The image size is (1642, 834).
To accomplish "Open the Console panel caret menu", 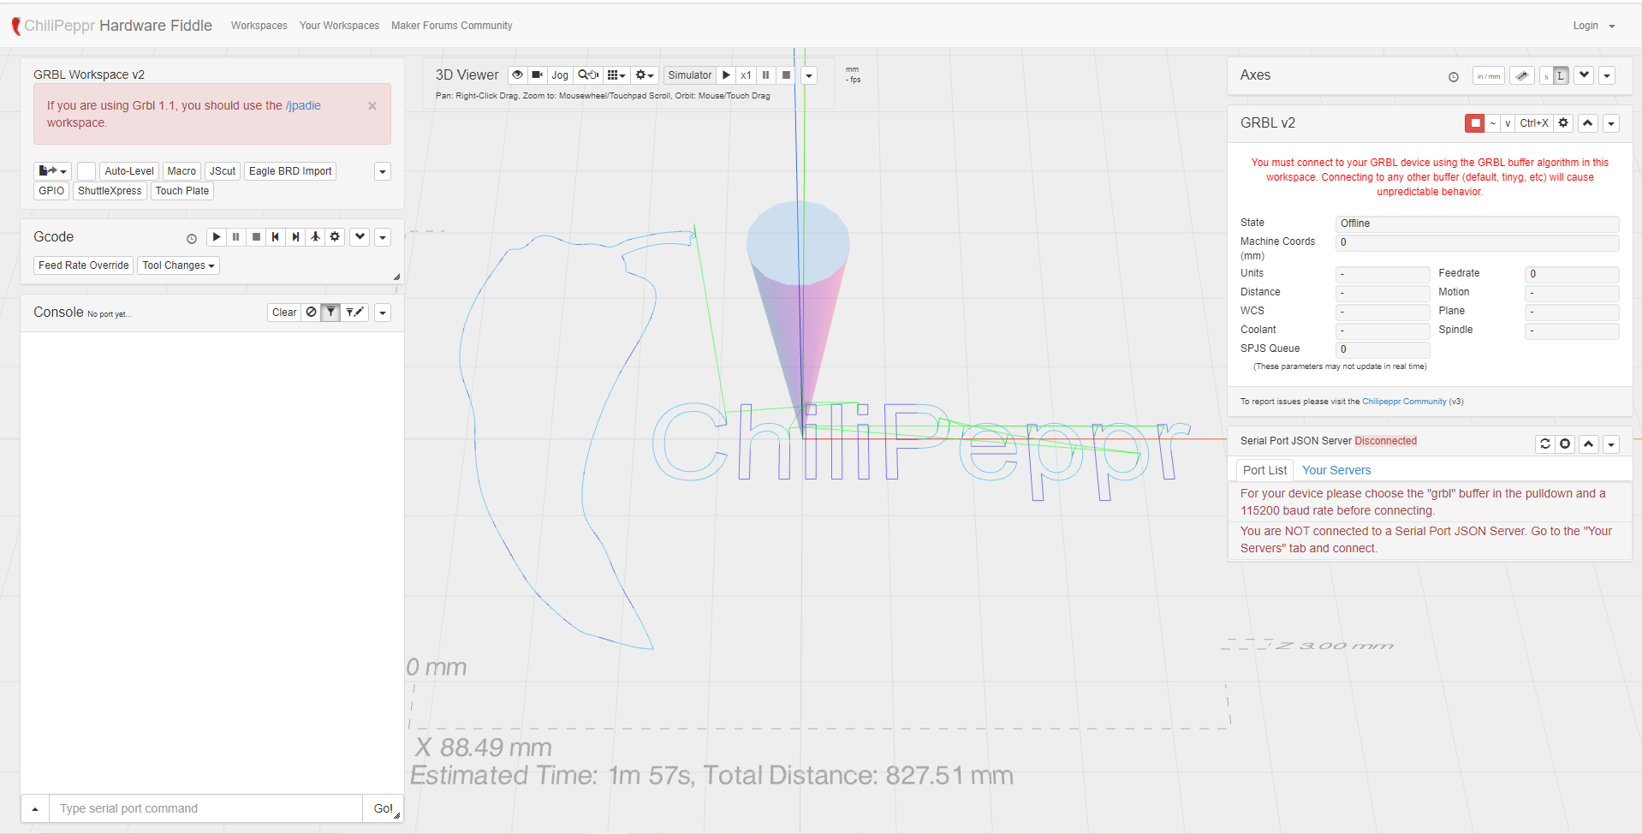I will (383, 313).
